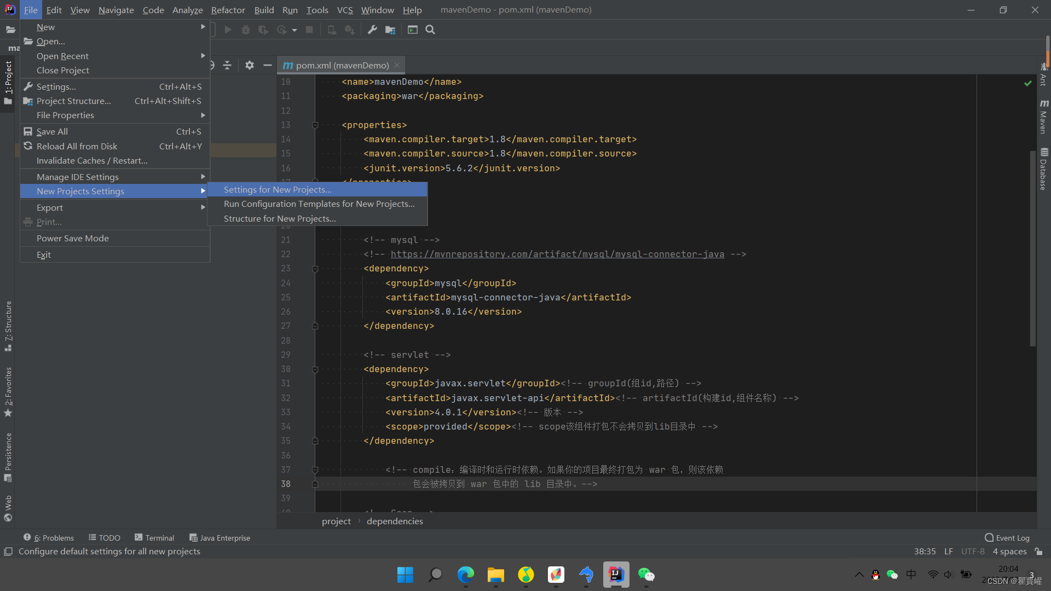1051x591 pixels.
Task: Choose Structure for New Projects
Action: (280, 219)
